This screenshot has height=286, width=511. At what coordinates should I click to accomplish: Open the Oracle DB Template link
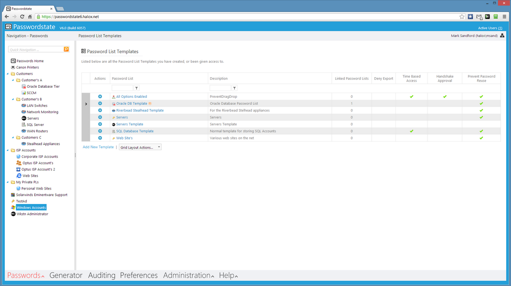pyautogui.click(x=132, y=104)
